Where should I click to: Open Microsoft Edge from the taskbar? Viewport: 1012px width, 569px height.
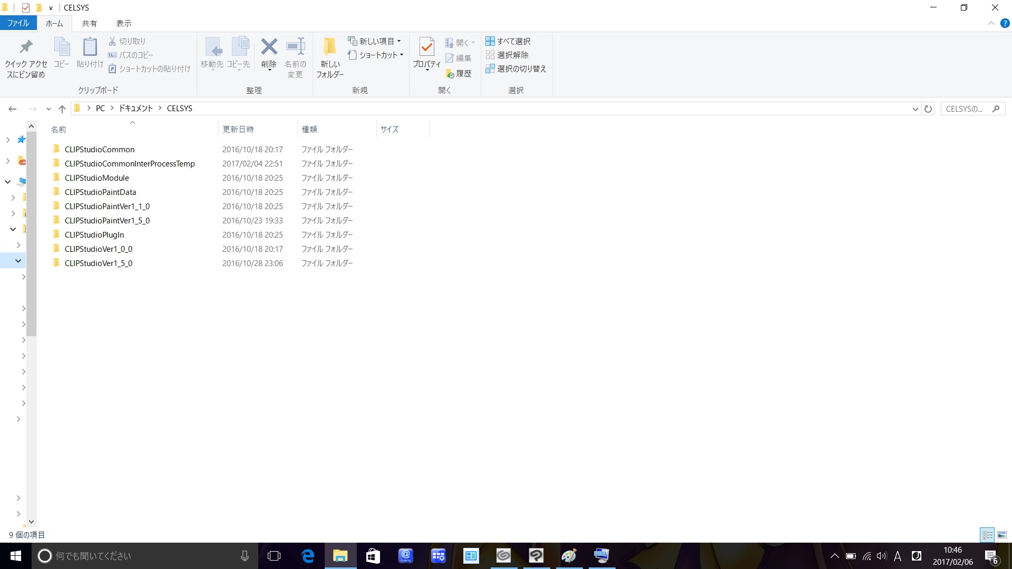(308, 556)
